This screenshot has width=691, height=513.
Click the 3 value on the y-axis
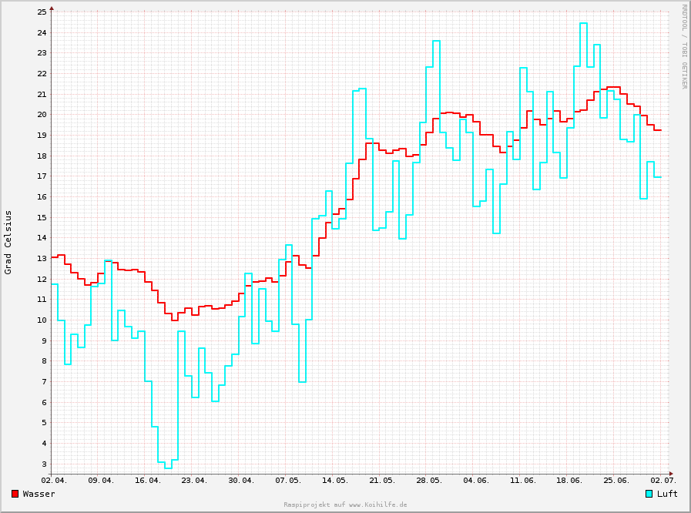44,464
